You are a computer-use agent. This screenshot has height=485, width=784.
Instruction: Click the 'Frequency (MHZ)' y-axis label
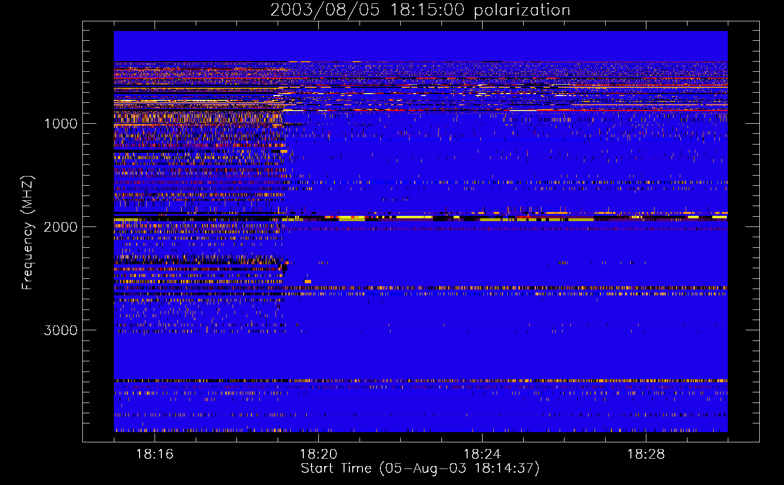[x=28, y=233]
